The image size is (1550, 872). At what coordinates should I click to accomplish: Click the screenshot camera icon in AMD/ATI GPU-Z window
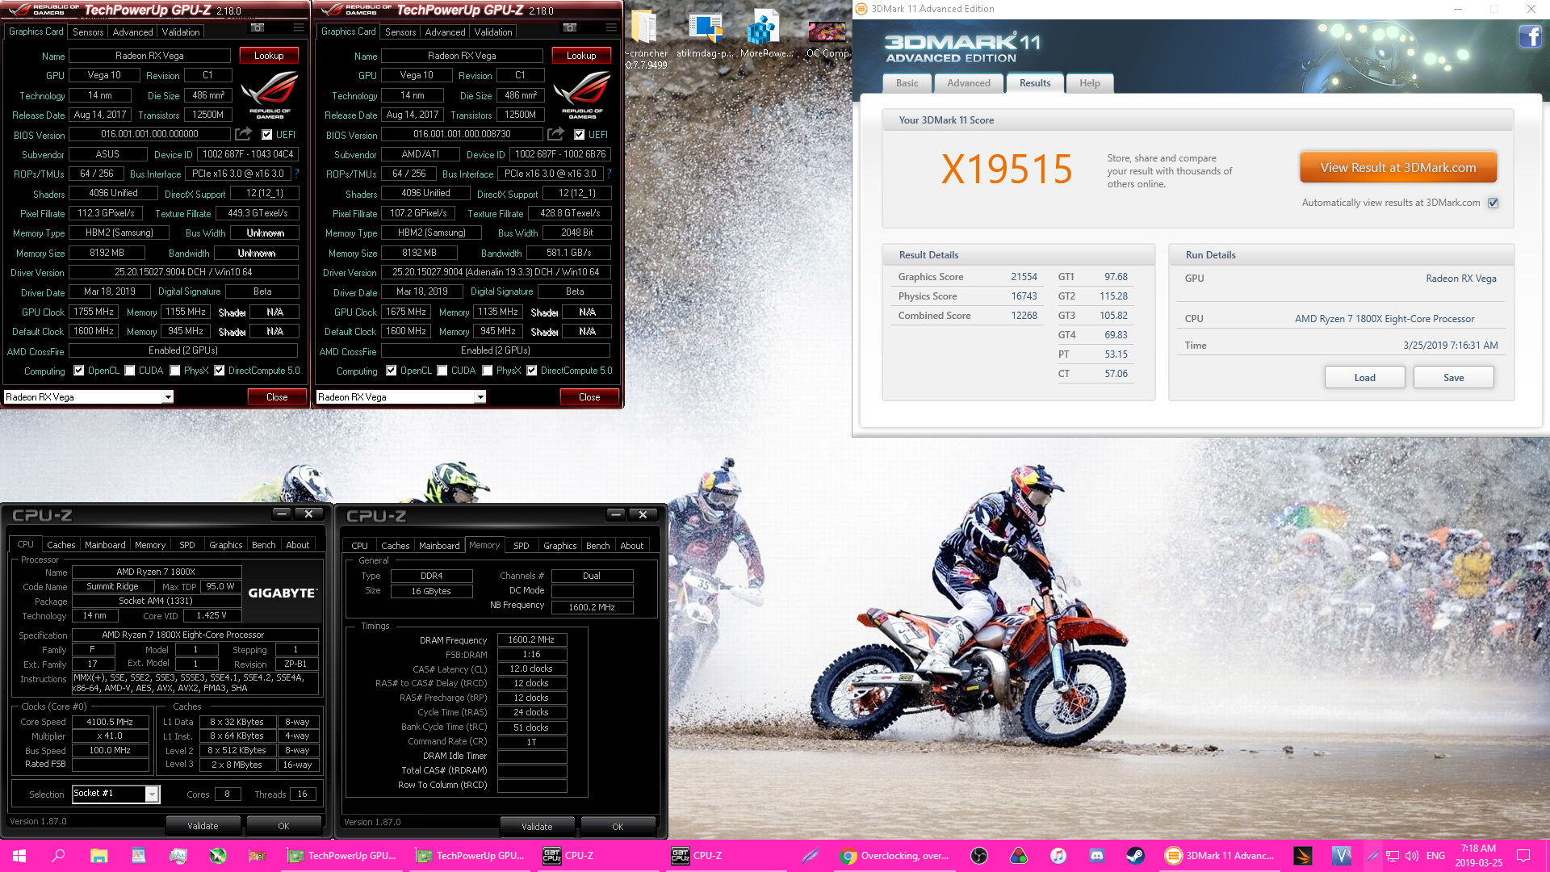pos(570,27)
